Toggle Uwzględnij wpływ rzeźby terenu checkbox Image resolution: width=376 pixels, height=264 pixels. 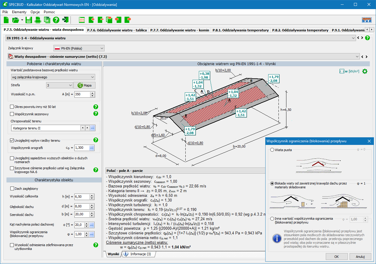pos(12,141)
